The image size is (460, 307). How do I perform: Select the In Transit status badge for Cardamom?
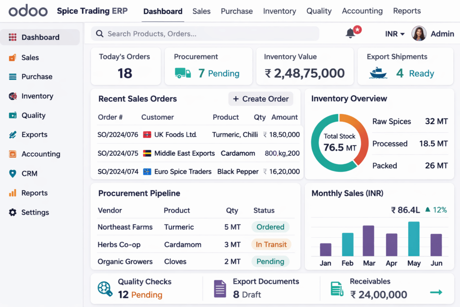coord(271,245)
